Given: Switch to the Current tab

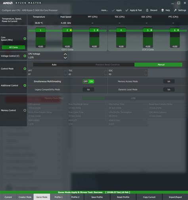Looking at the screenshot, I should pos(8,197).
